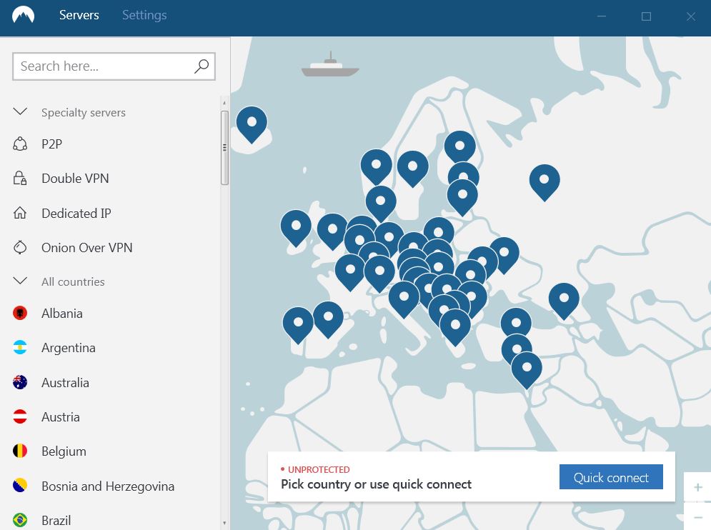Click the sidebar scroll down arrow

224,523
